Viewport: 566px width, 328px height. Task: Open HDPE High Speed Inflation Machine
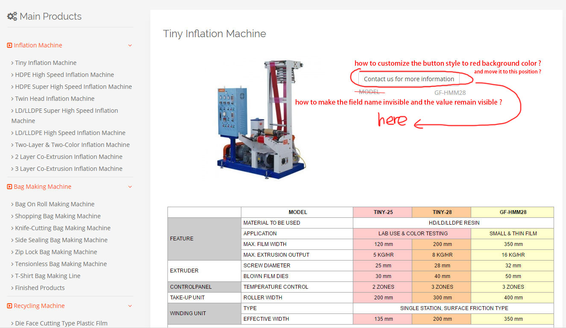(x=65, y=75)
